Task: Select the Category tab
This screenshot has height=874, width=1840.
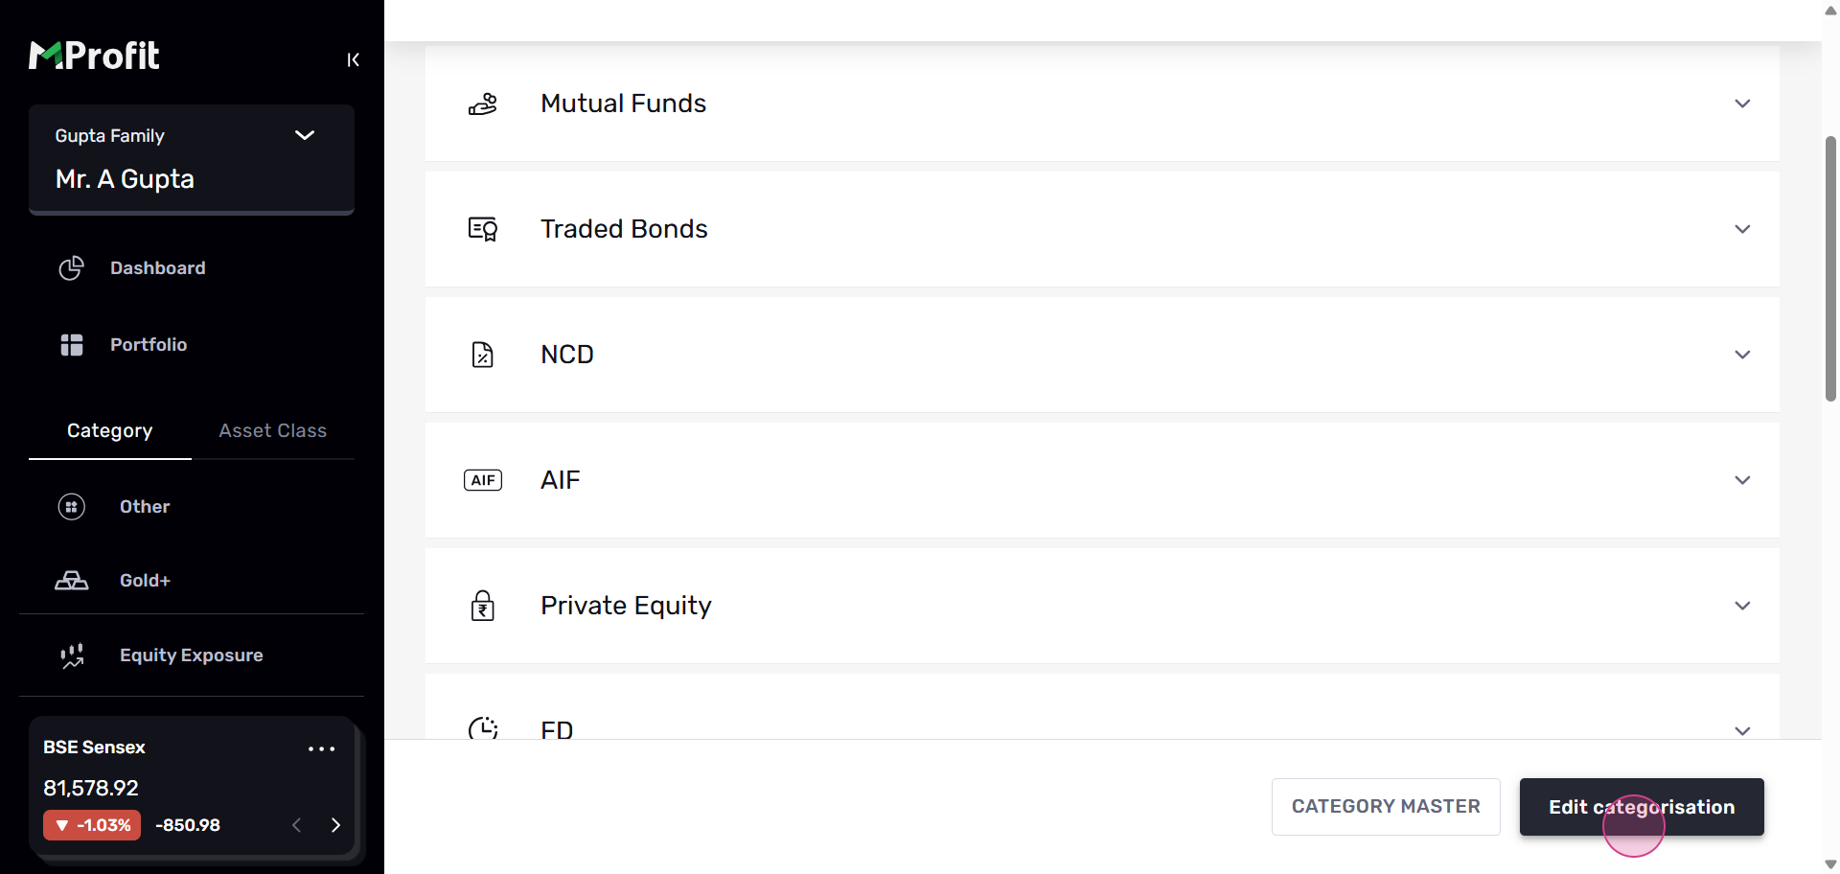Action: coord(109,431)
